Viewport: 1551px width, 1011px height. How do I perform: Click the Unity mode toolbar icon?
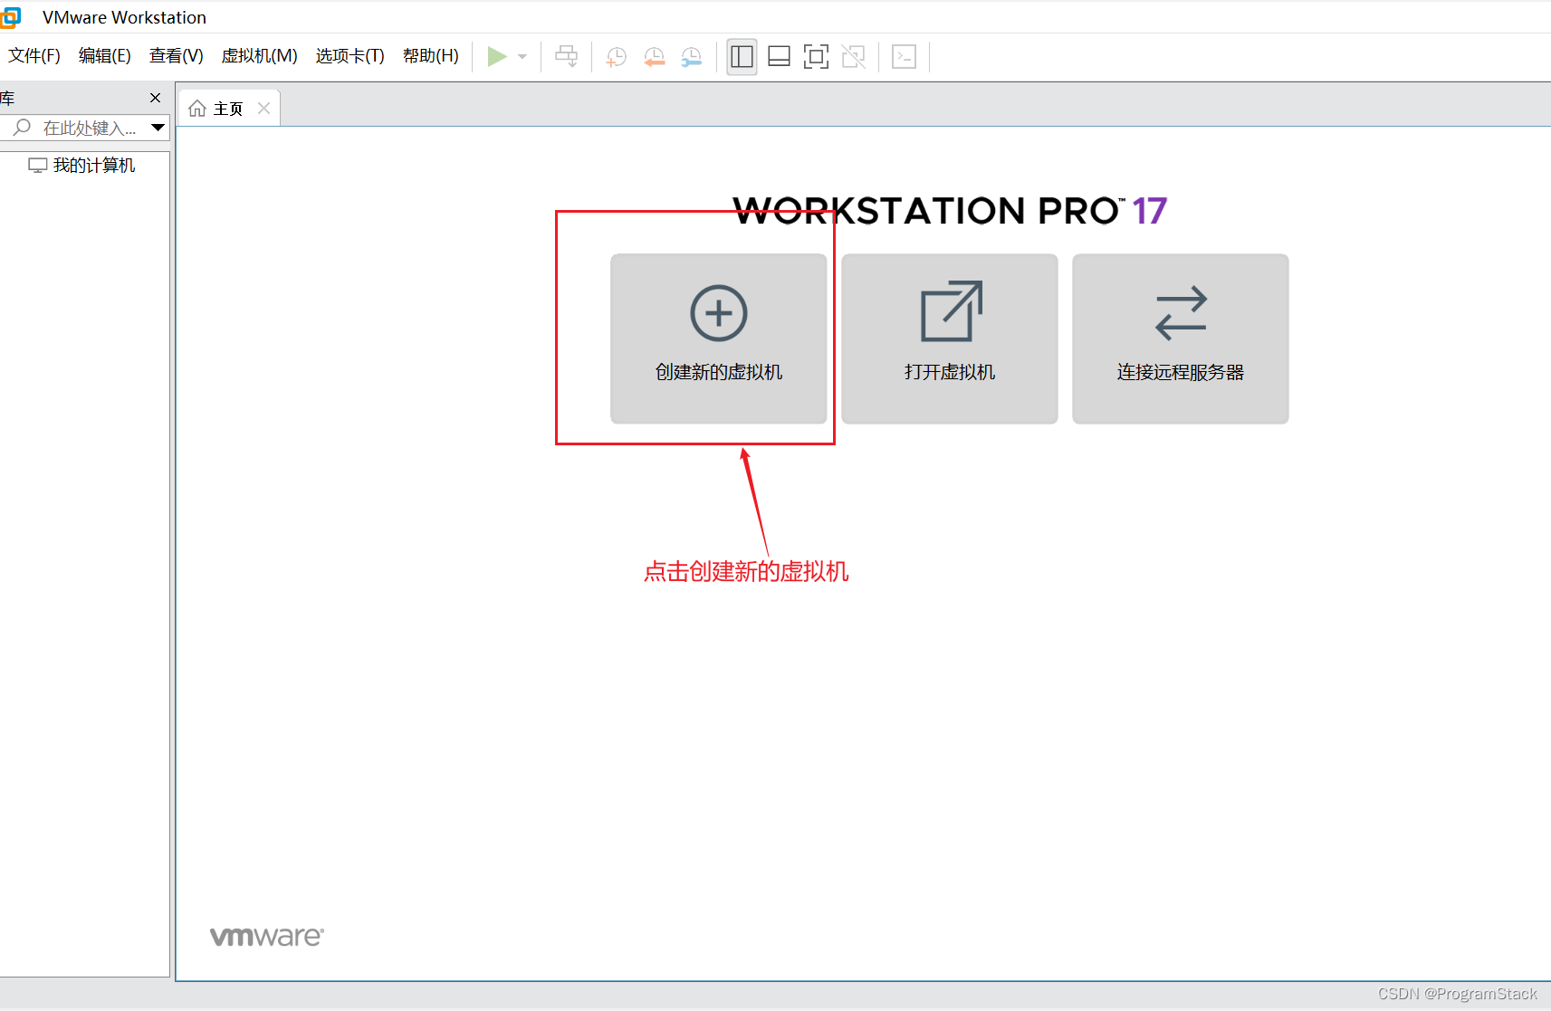pyautogui.click(x=854, y=56)
